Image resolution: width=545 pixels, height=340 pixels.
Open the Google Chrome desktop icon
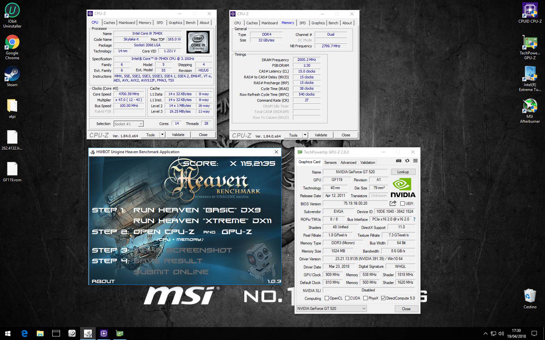tap(12, 47)
